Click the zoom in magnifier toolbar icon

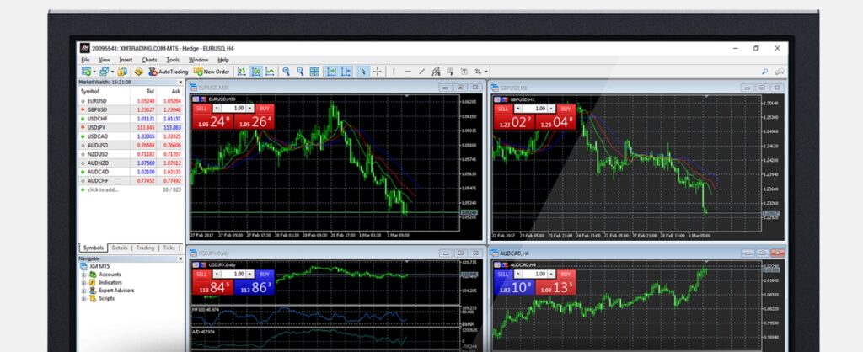(287, 72)
